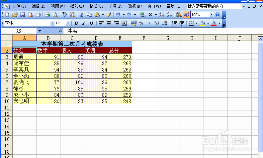Screen dimensions: 263x158
Task: Create a new blank workbook
Action: 7,15
